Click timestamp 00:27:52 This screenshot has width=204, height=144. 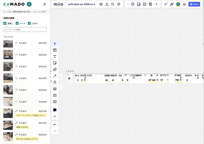[x=43, y=123]
